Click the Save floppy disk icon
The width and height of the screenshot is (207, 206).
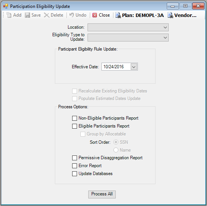pyautogui.click(x=27, y=15)
